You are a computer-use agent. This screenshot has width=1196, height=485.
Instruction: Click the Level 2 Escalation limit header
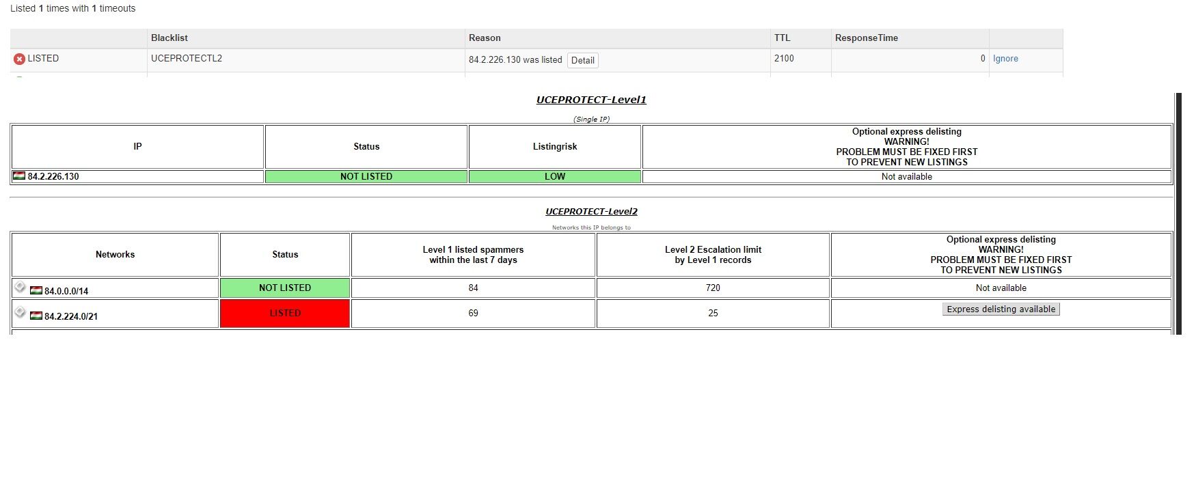point(713,255)
